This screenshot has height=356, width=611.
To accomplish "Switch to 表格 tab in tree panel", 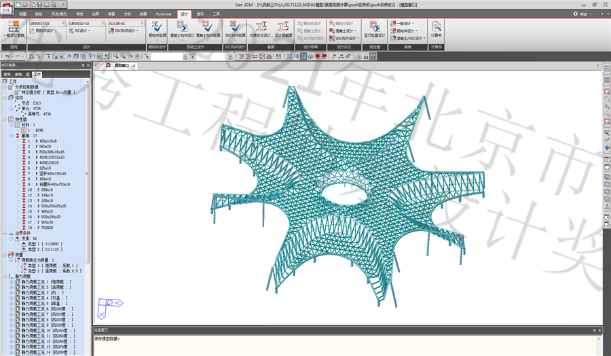I will [18, 74].
